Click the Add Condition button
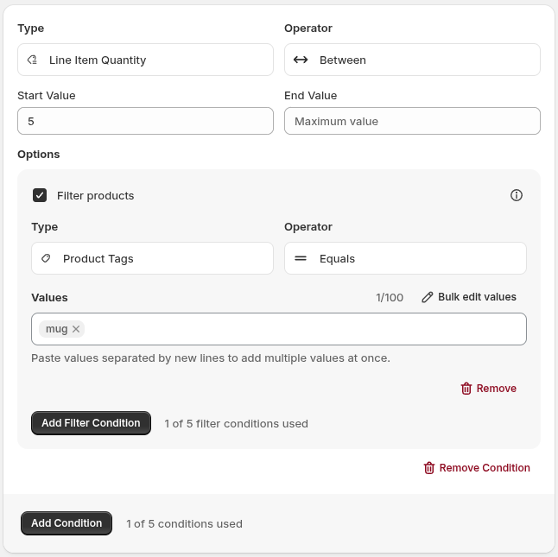 pos(67,523)
